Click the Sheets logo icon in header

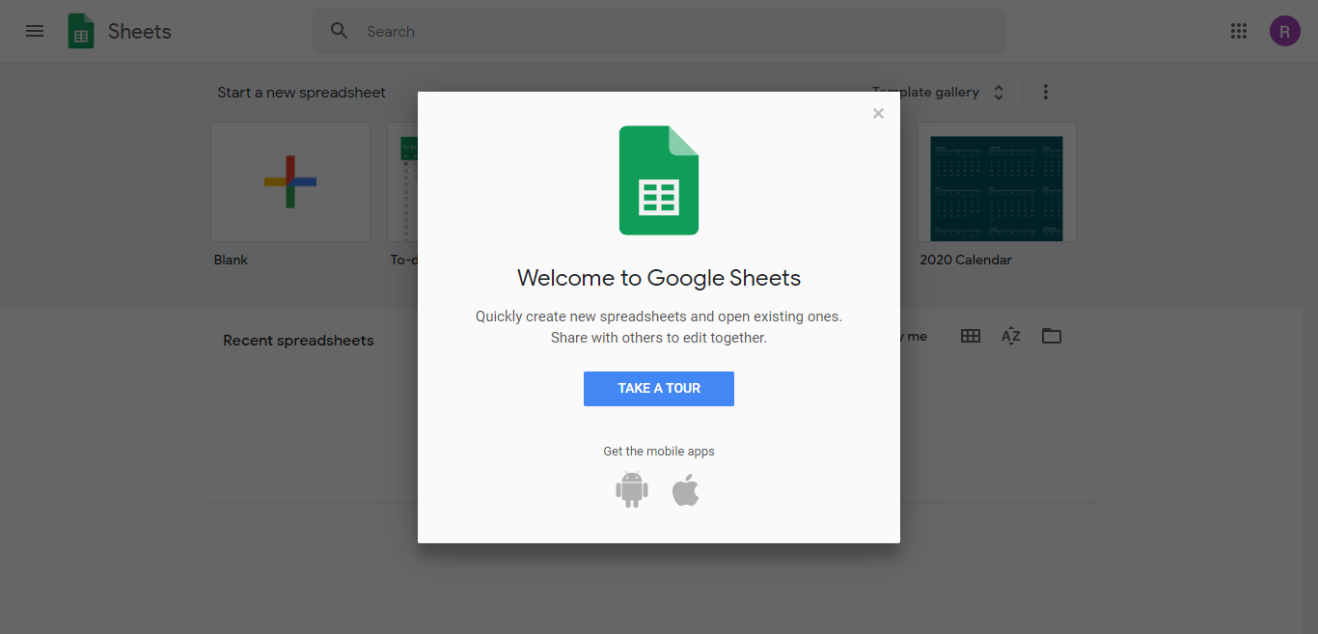point(81,31)
